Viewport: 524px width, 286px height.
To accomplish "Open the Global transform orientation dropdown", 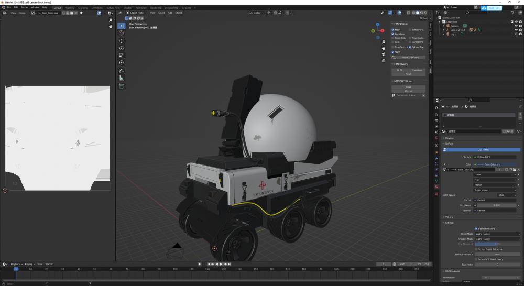I will [x=257, y=13].
